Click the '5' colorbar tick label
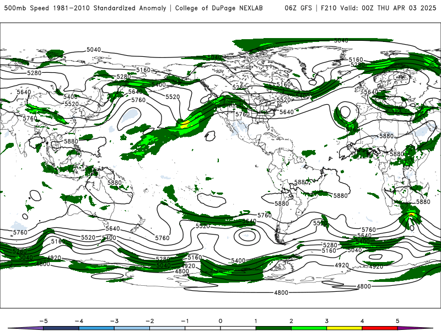The width and height of the screenshot is (441, 331). click(x=397, y=321)
